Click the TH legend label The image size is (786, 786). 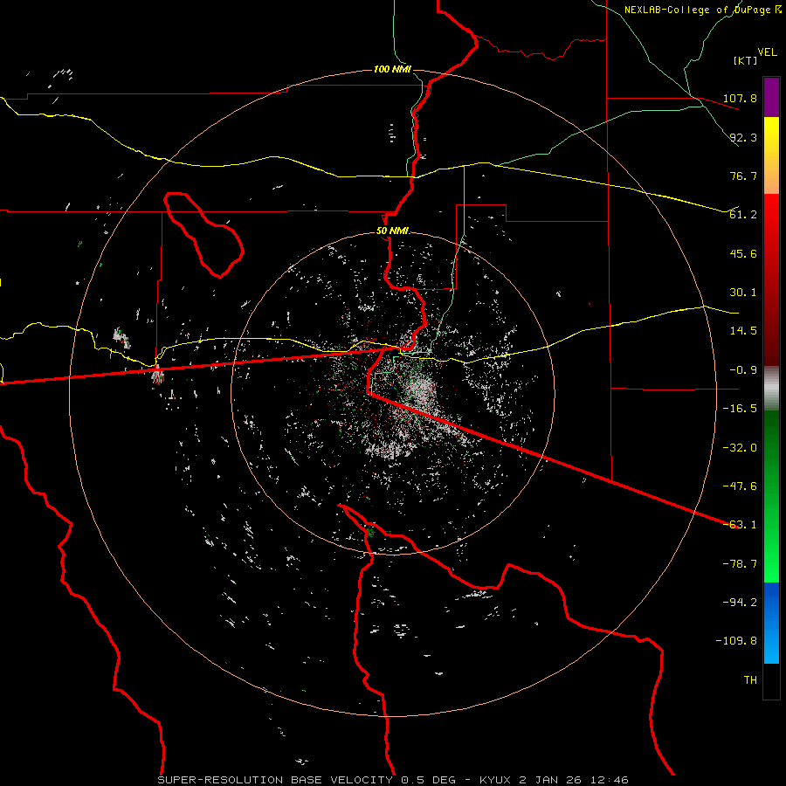pyautogui.click(x=750, y=680)
